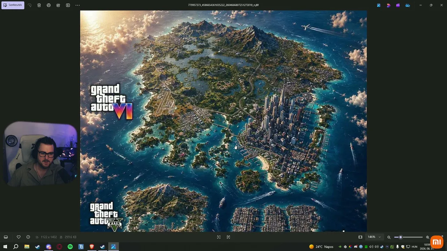
Task: Switch the HUN keyboard language indicator
Action: pos(415,247)
